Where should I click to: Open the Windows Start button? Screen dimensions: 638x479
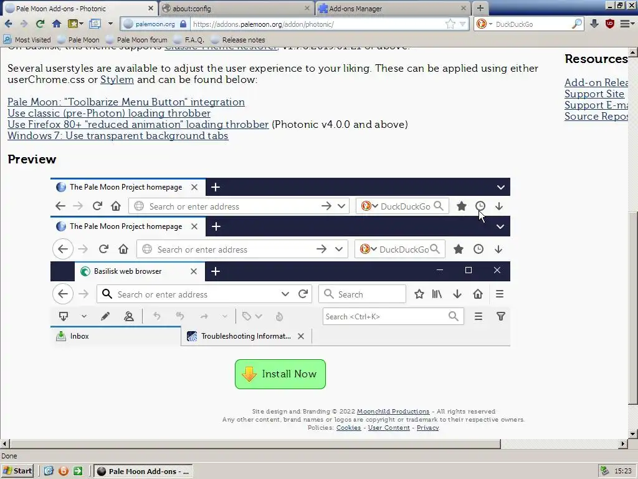(17, 471)
